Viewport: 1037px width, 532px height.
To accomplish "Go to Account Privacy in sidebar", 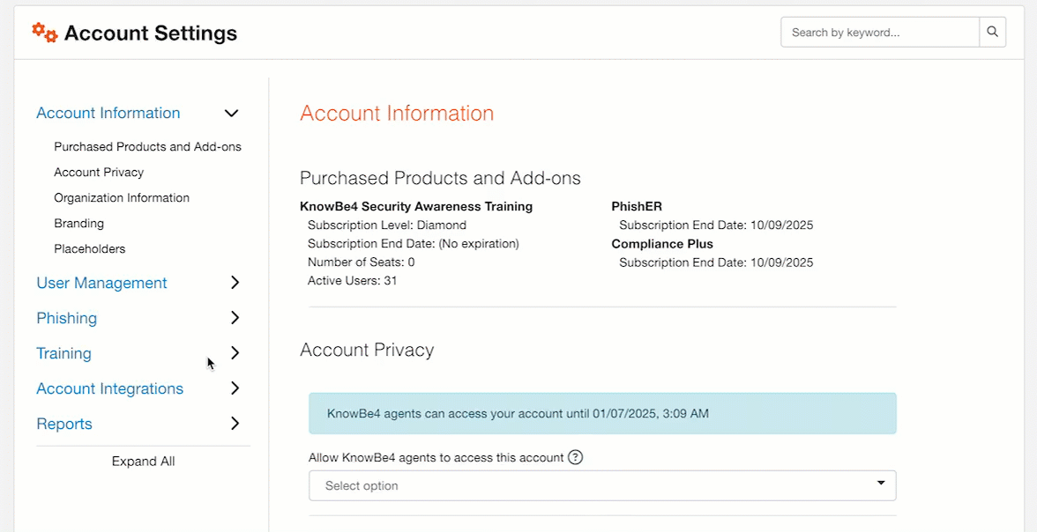I will click(x=99, y=173).
